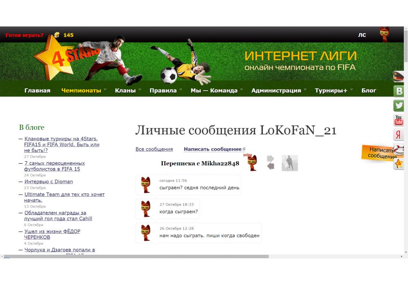Click the Yandex 'Я' icon

(x=399, y=135)
